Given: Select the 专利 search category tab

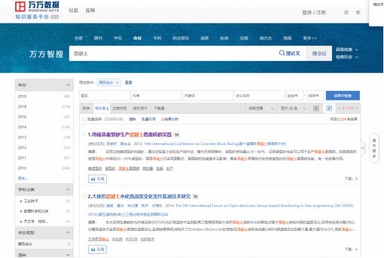Looking at the screenshot, I should 157,38.
